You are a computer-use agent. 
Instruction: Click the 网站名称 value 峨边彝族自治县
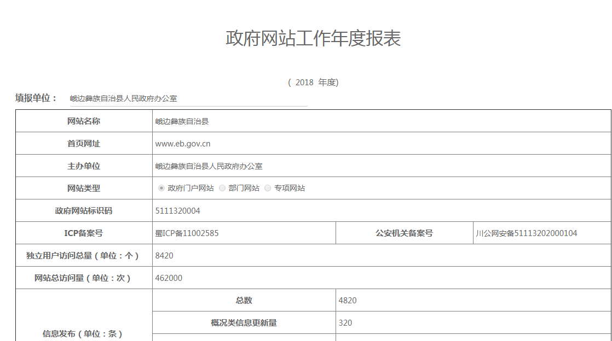pos(182,121)
